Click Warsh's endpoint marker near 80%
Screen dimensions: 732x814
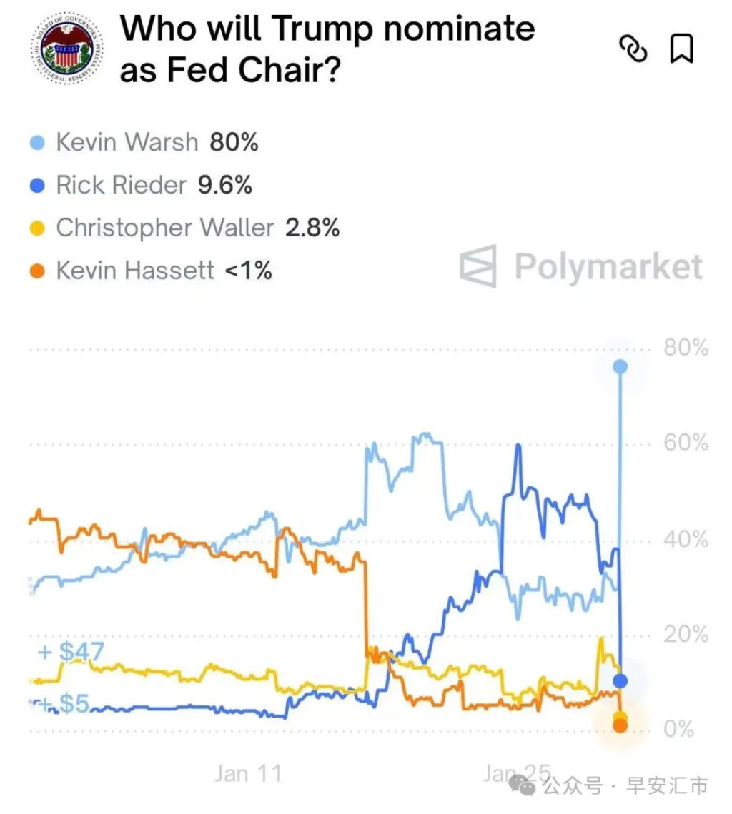pos(620,366)
